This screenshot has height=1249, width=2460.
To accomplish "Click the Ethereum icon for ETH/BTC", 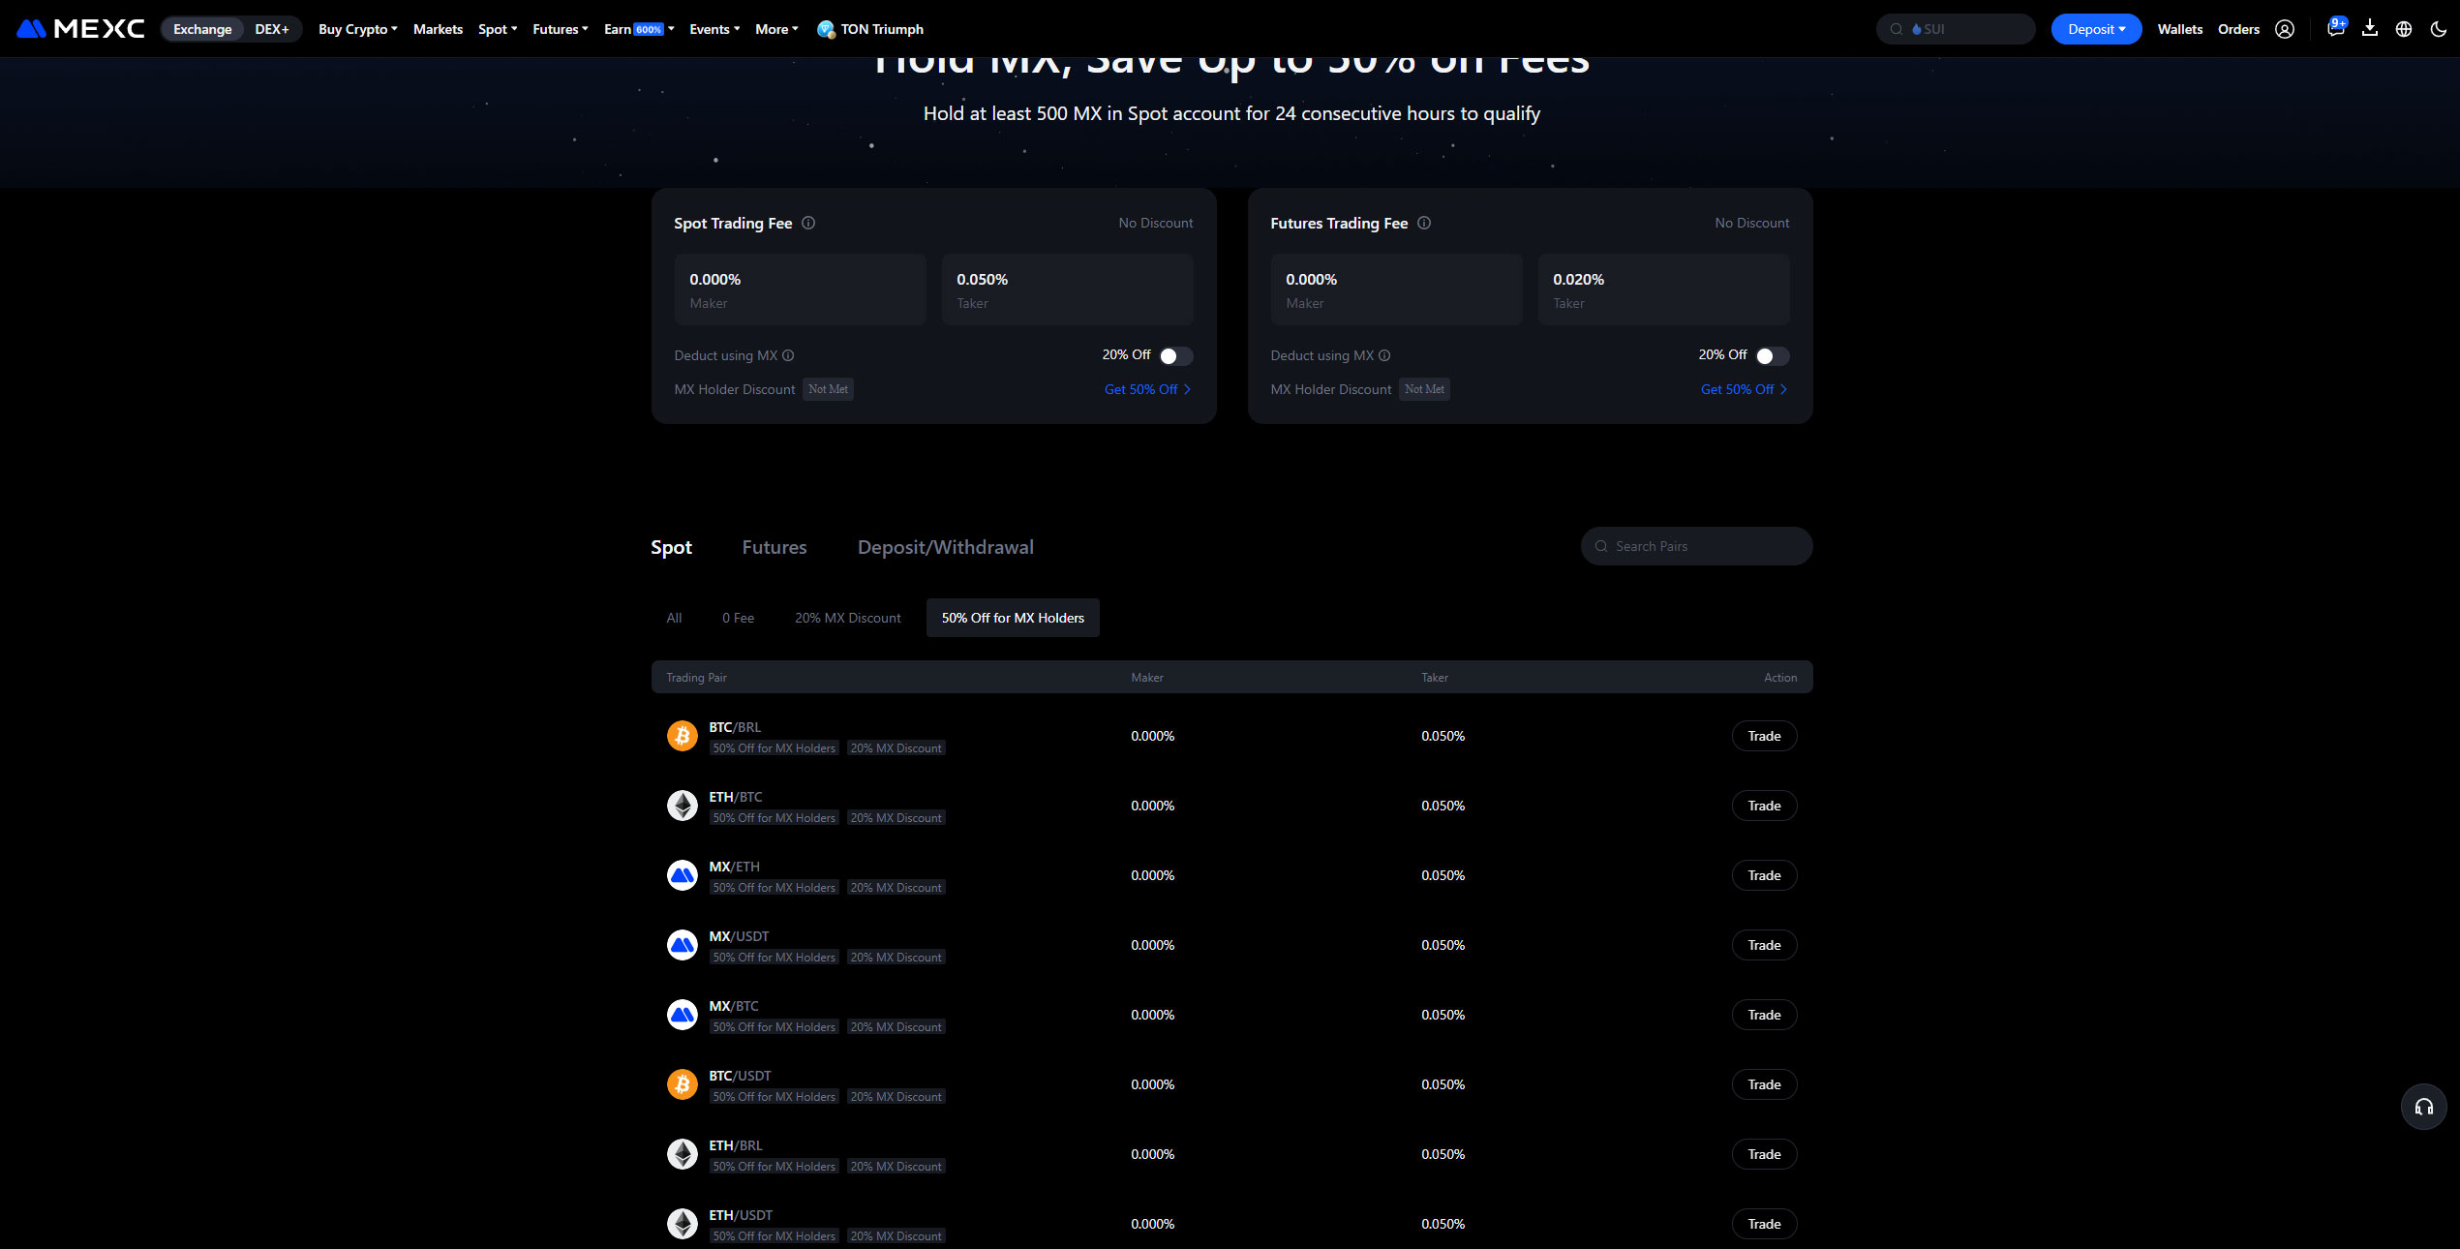I will (683, 806).
